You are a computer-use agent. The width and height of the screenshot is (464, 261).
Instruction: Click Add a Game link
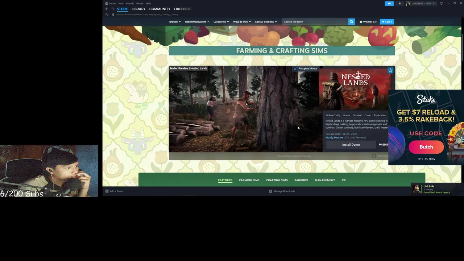(x=116, y=191)
